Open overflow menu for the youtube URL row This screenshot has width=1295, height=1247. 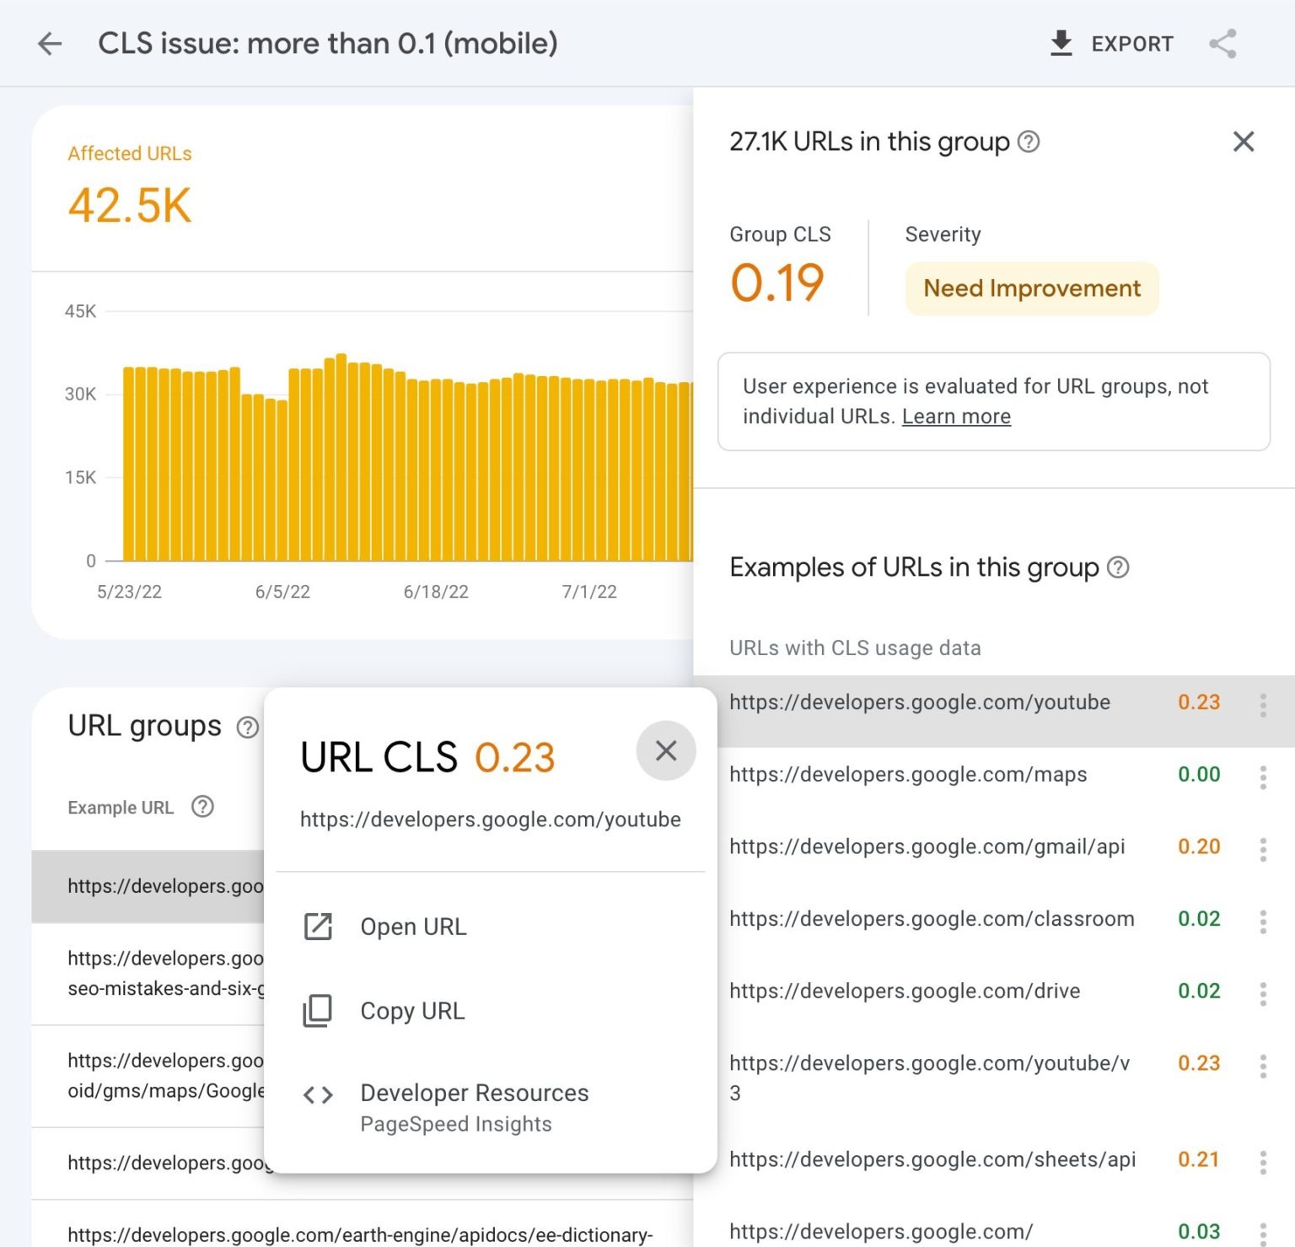point(1262,701)
